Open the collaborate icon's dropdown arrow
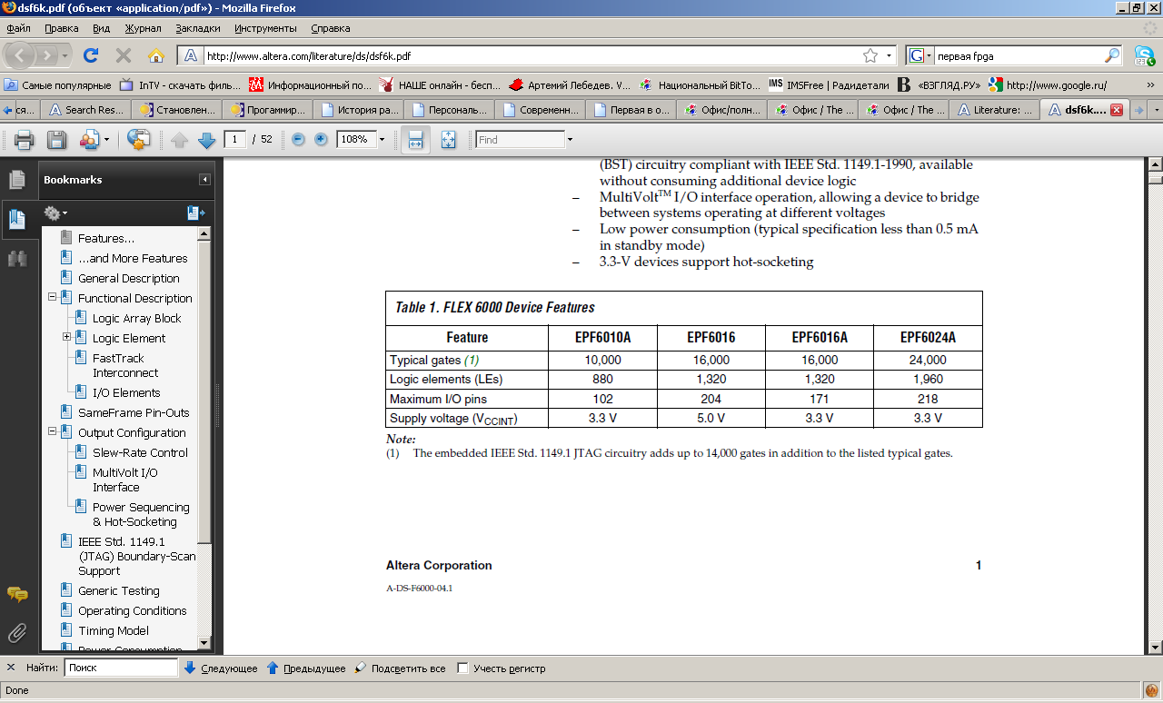This screenshot has height=703, width=1163. point(106,140)
